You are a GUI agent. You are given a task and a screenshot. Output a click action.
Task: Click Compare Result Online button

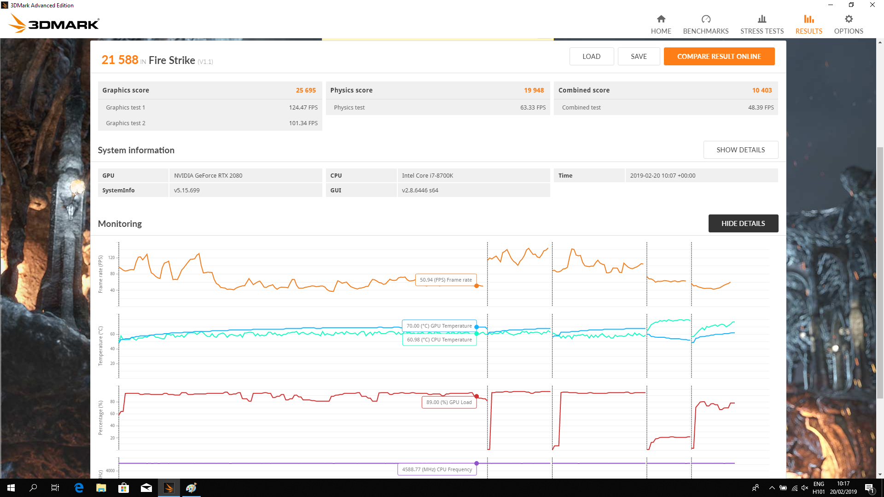pyautogui.click(x=719, y=56)
